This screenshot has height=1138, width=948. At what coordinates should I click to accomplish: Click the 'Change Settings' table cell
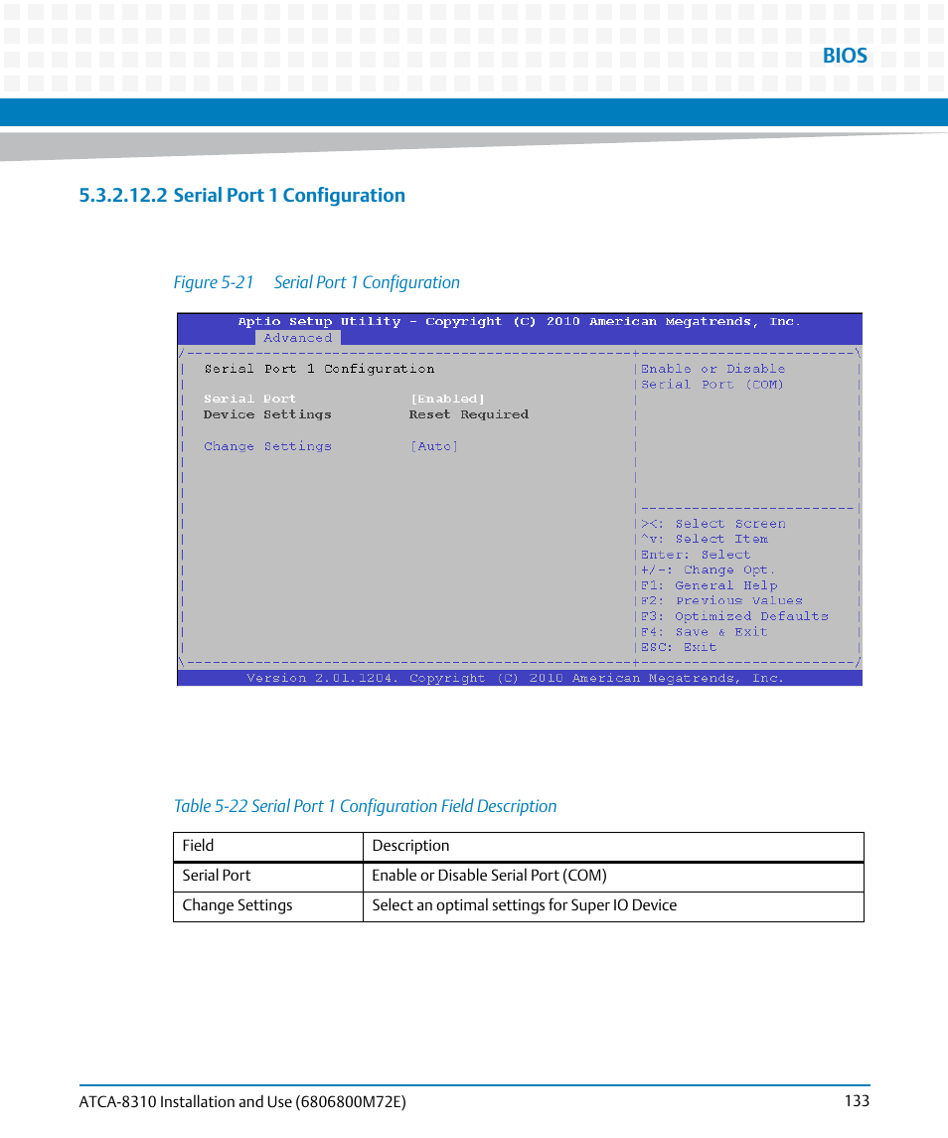(x=268, y=905)
